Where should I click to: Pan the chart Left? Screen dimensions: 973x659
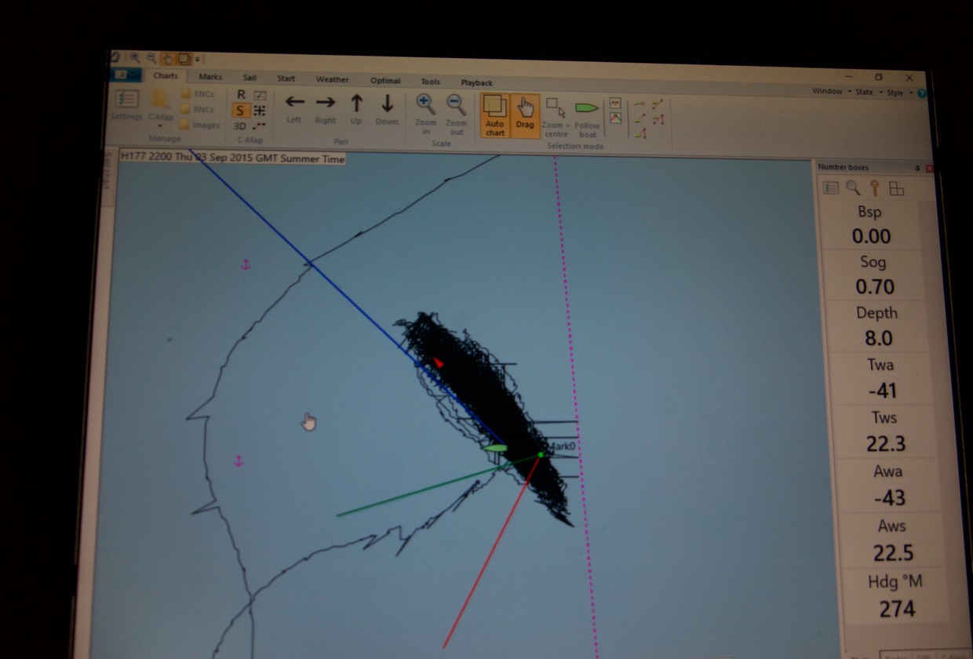point(294,108)
